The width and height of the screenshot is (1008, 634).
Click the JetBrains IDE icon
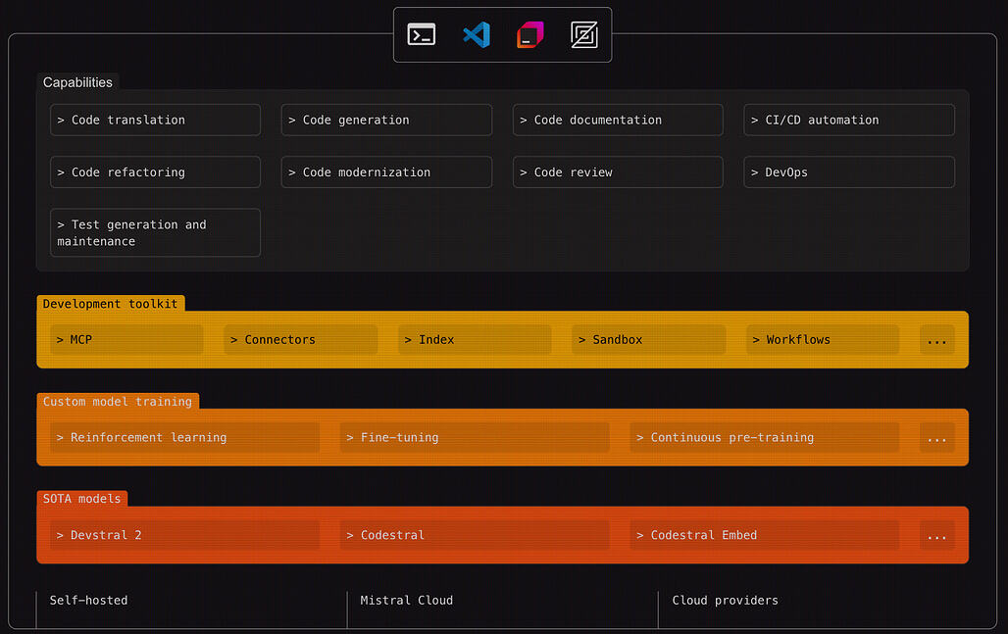pyautogui.click(x=530, y=34)
